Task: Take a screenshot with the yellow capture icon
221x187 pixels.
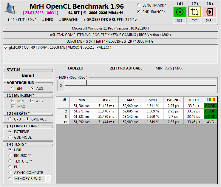Action: [195, 12]
